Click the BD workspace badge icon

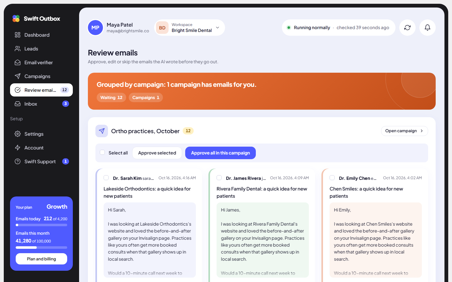162,28
